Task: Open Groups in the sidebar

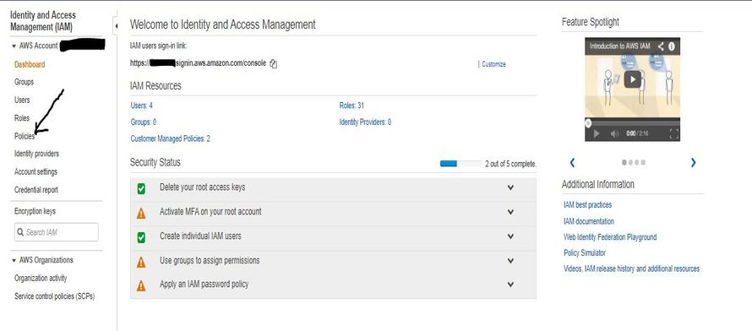Action: click(24, 83)
